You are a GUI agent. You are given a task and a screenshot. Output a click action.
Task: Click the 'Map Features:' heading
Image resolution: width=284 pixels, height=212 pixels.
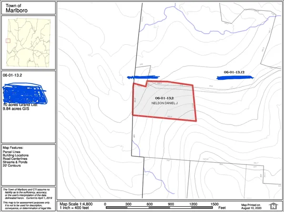click(13, 148)
